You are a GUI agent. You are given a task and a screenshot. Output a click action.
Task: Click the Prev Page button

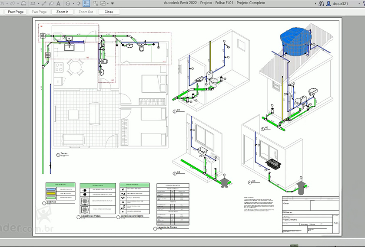point(16,12)
